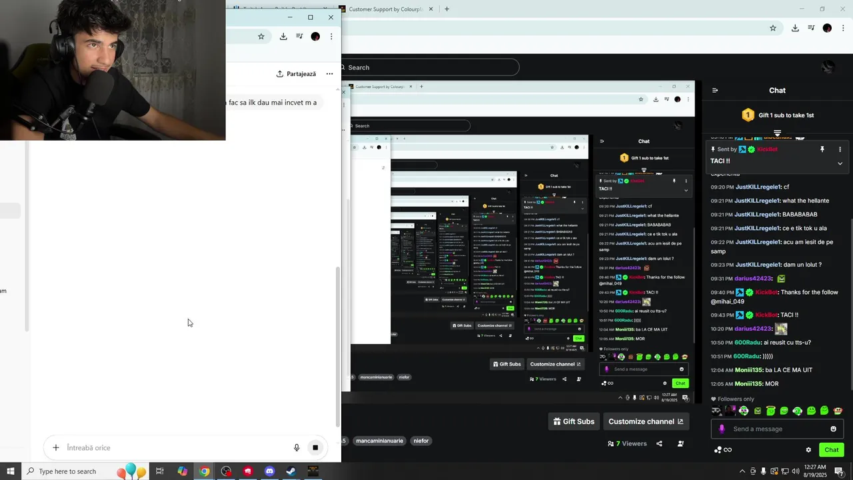Unpin the pinned KickBot message

pyautogui.click(x=822, y=149)
